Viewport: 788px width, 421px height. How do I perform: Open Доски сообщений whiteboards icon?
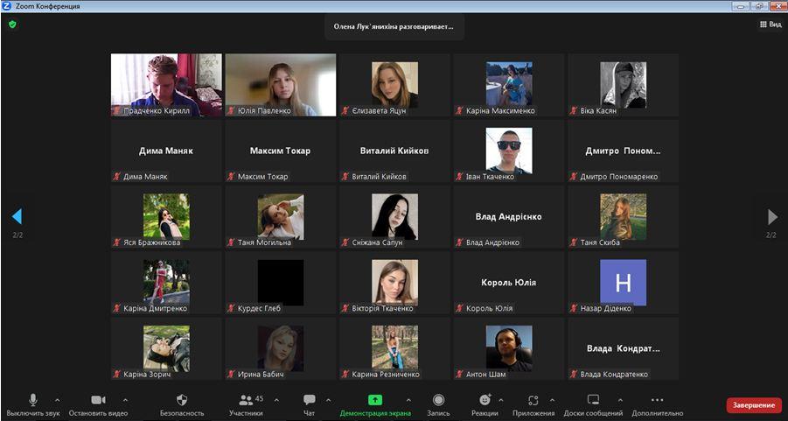pyautogui.click(x=593, y=401)
